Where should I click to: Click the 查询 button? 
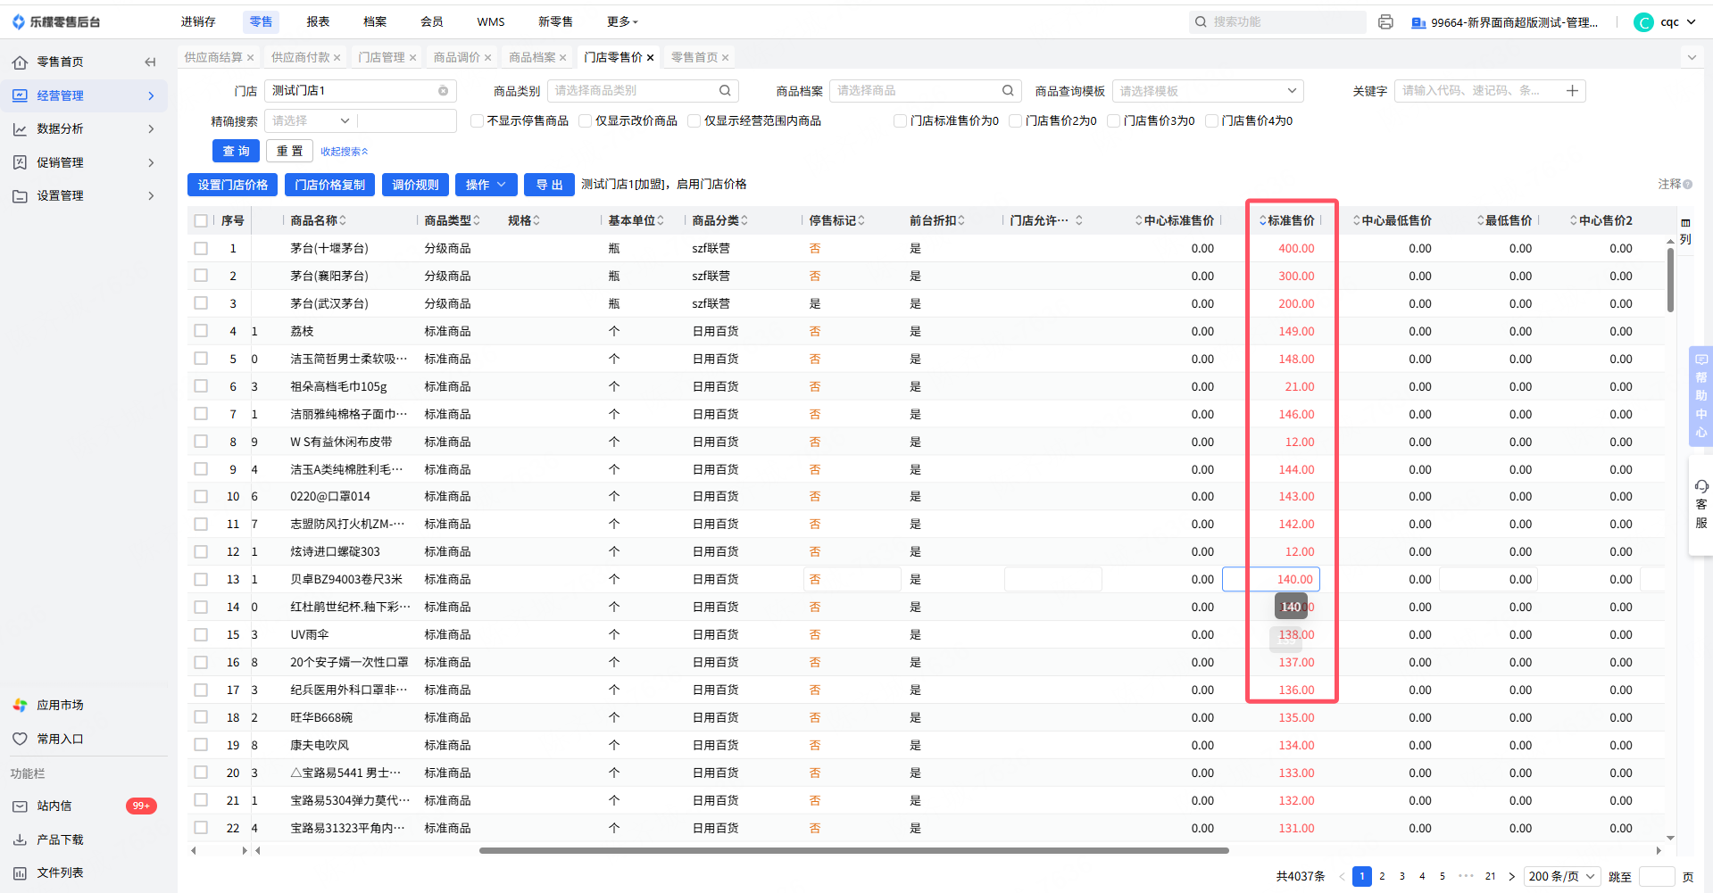coord(236,152)
